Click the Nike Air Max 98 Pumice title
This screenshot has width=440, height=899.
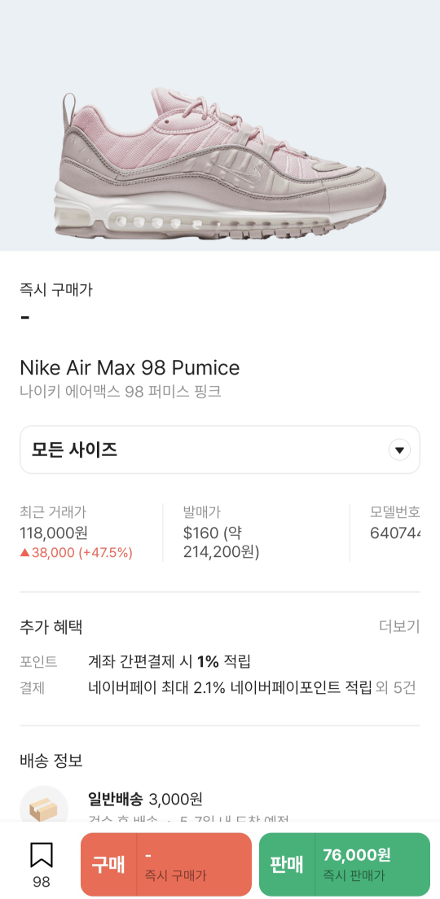click(130, 367)
